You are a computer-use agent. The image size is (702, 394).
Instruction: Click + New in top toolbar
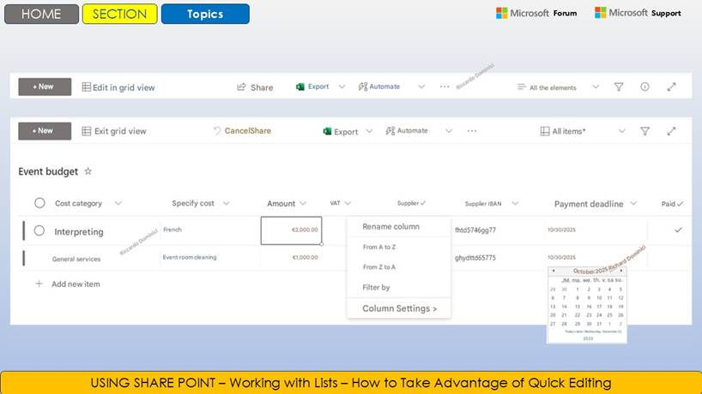coord(45,87)
